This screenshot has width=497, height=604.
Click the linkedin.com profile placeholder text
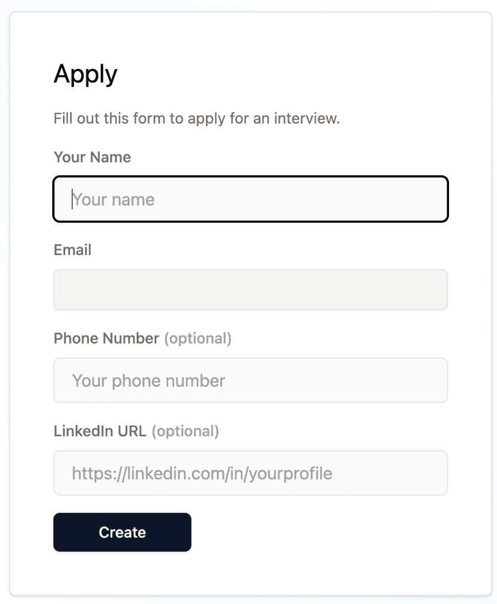[x=201, y=473]
